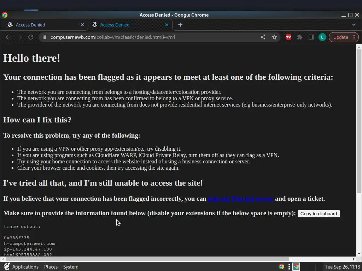This screenshot has height=271, width=362.
Task: Click the 'How can I fix this?' heading
Action: coord(37,120)
